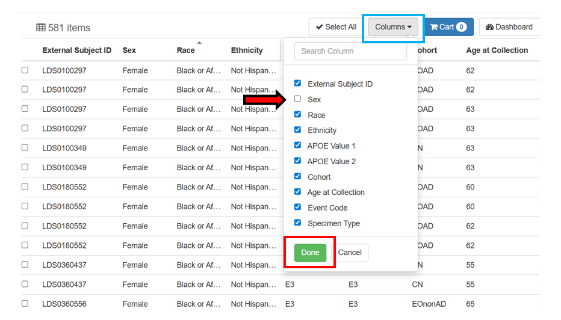Uncheck the Race column checkbox
This screenshot has width=561, height=320.
pos(297,114)
